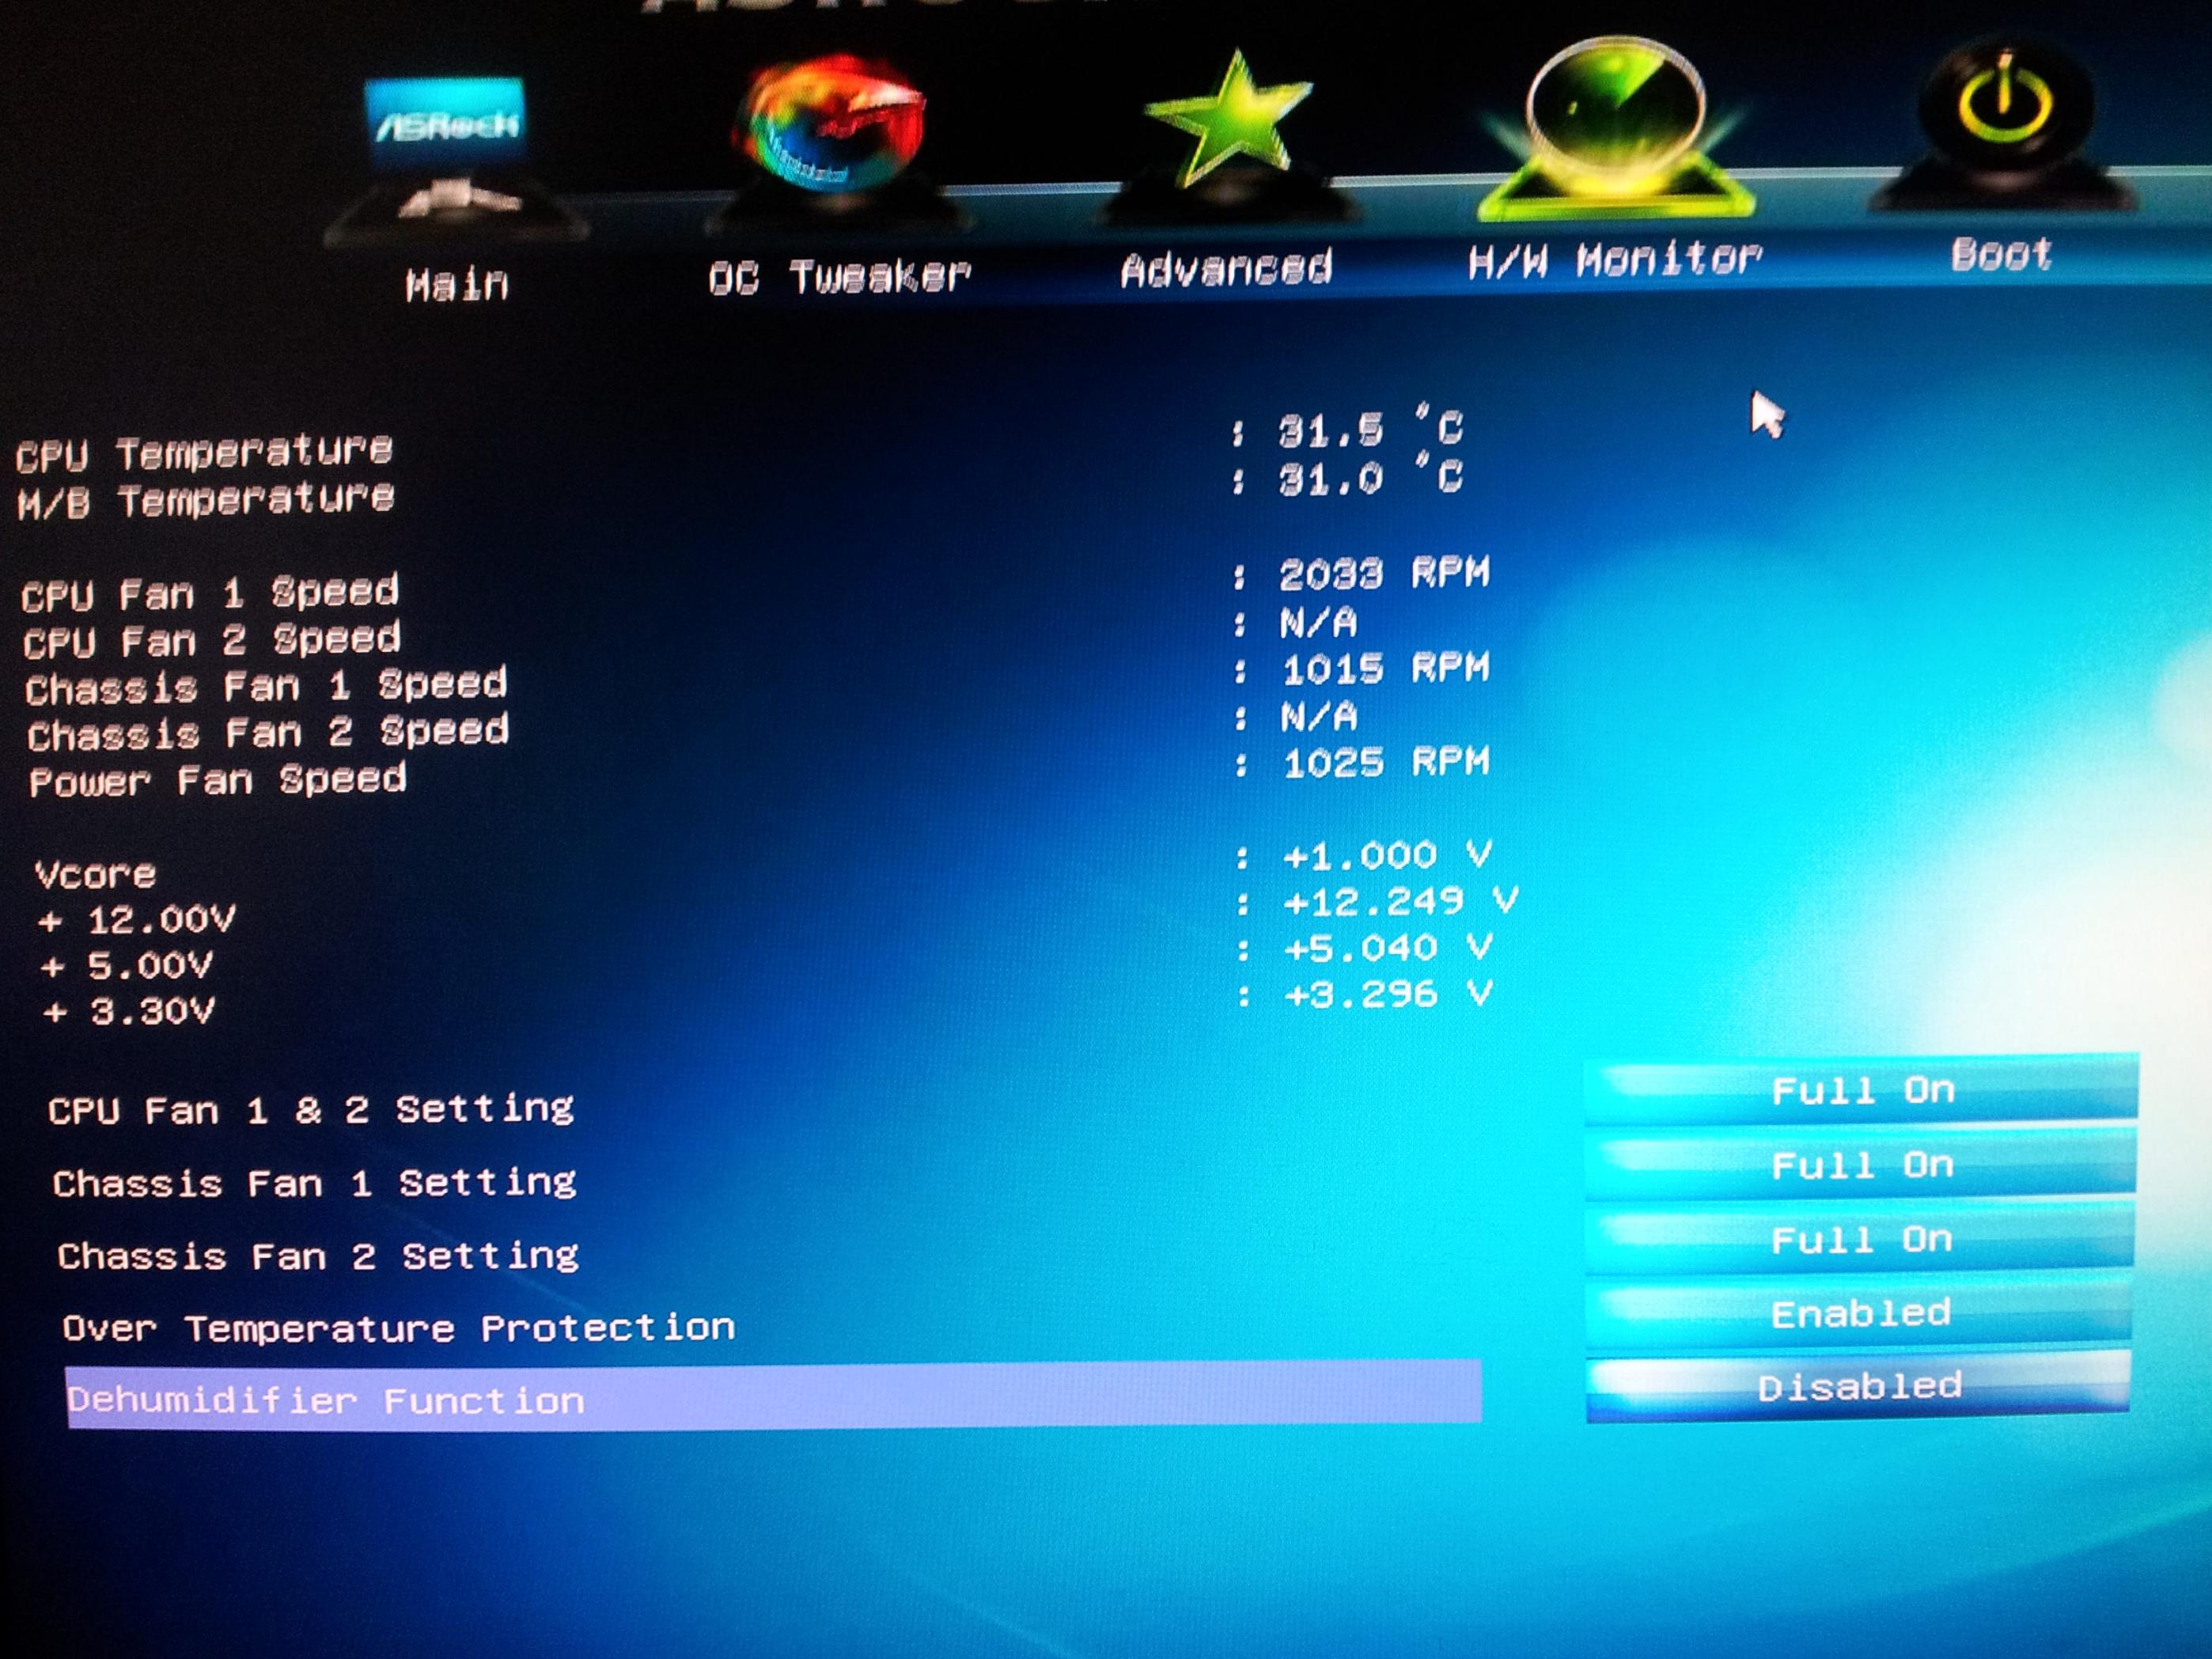Screen dimensions: 2212x1659
Task: Click the ASRock monitor Main icon
Action: (x=447, y=135)
